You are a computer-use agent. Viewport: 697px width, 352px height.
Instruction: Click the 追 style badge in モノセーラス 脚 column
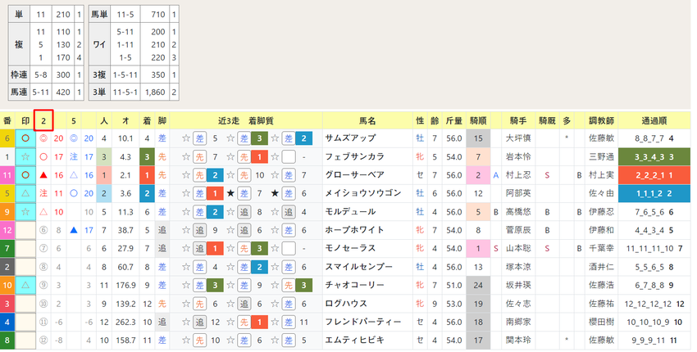[162, 249]
